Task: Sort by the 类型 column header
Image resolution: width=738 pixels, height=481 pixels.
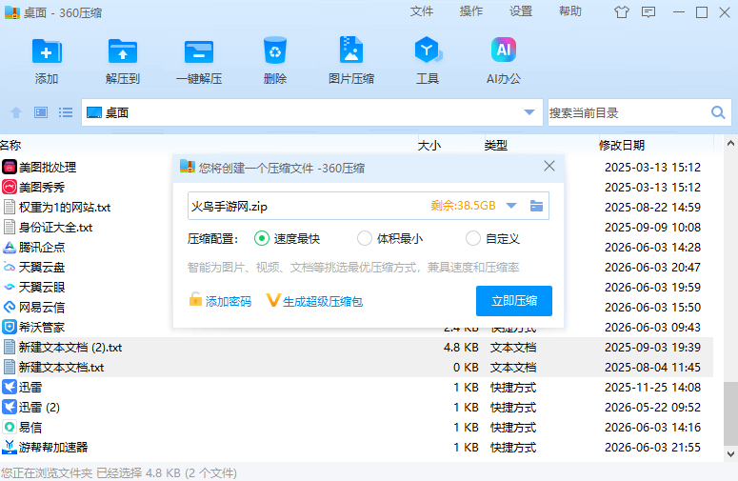Action: click(x=496, y=146)
